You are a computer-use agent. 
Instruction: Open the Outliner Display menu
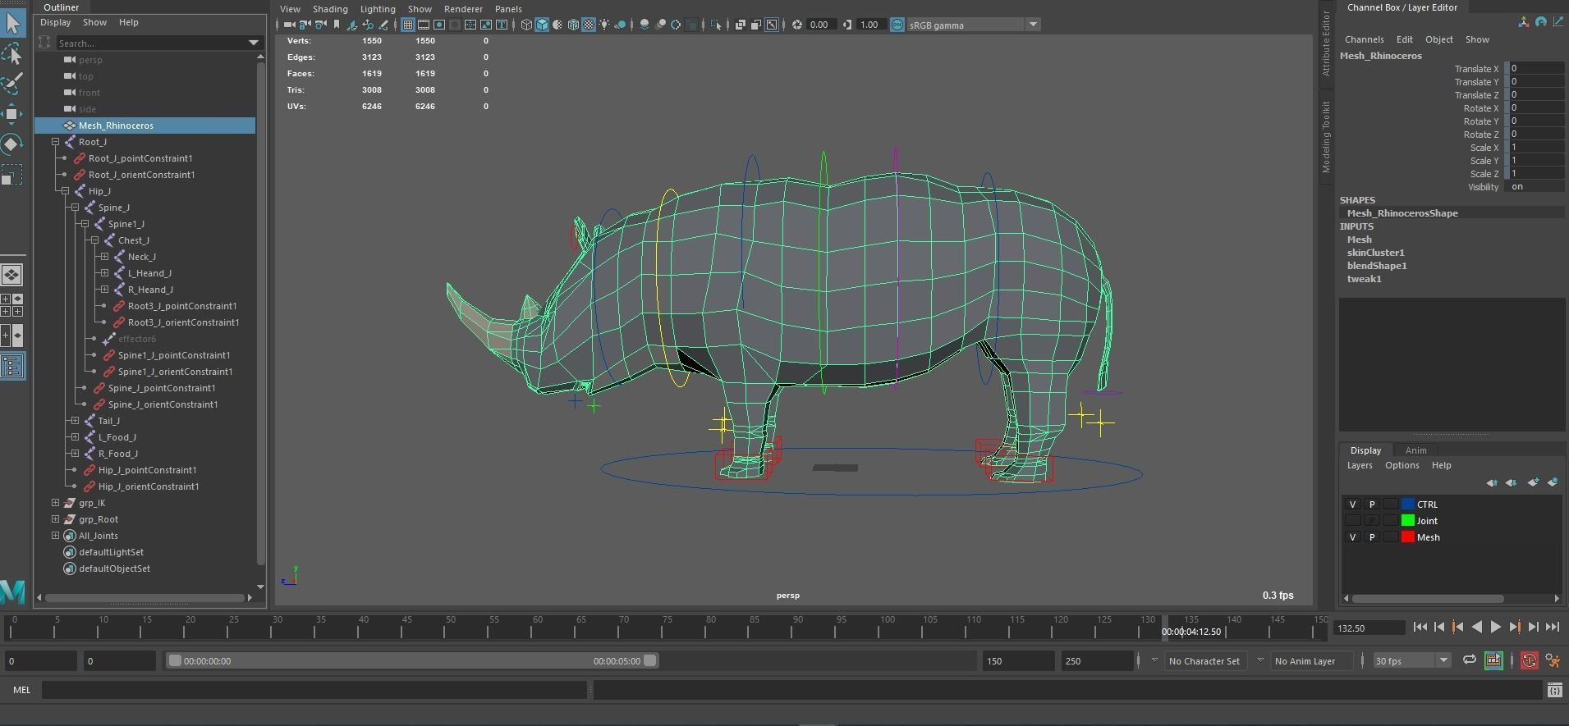pos(56,22)
